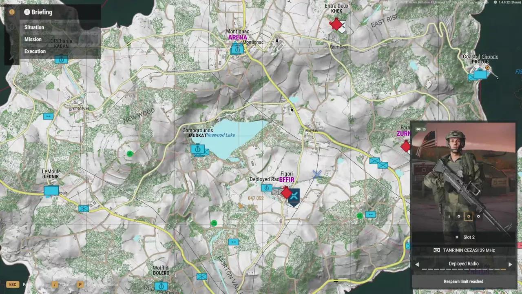This screenshot has width=522, height=294.
Task: Select the blue infantry marker east of Wolfhill
Action: (x=201, y=276)
